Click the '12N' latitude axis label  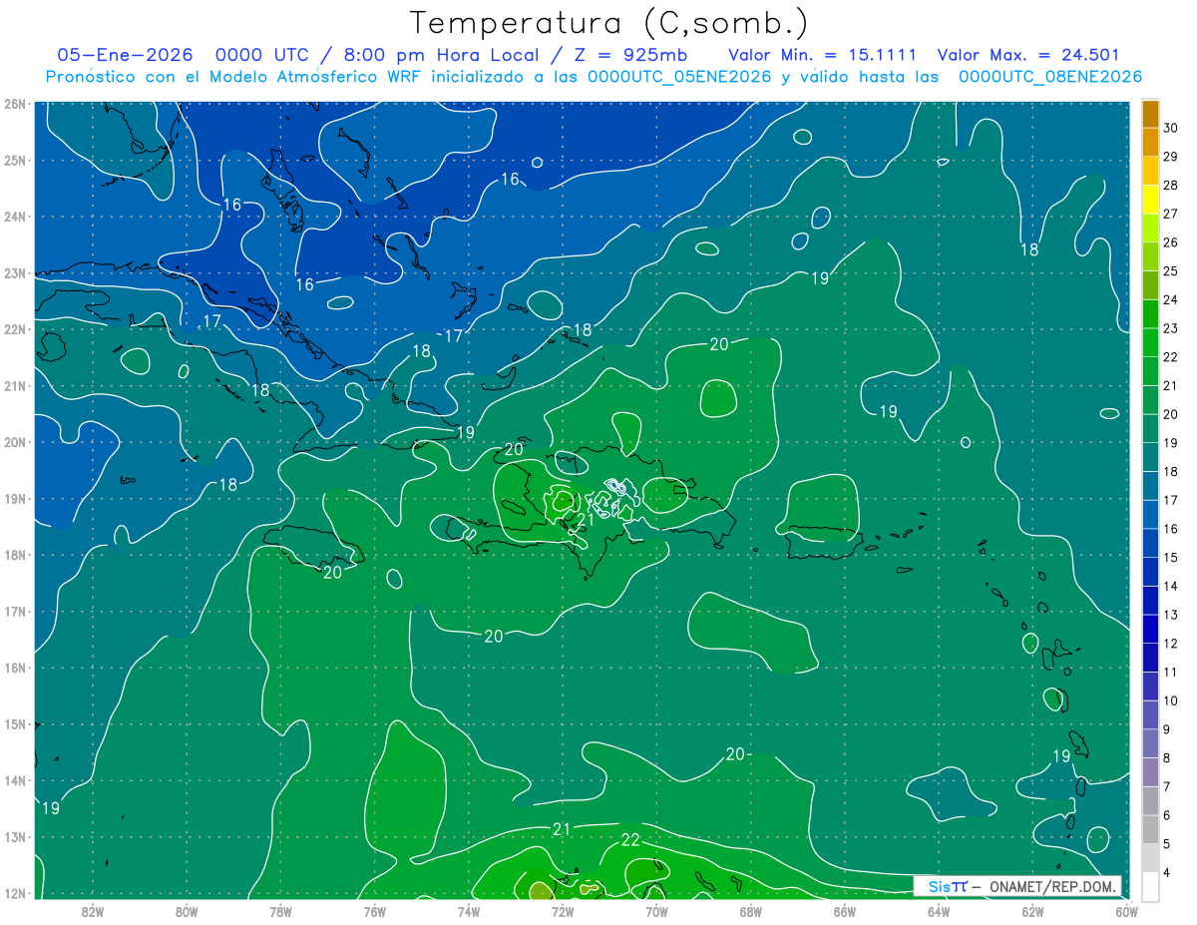pos(14,893)
